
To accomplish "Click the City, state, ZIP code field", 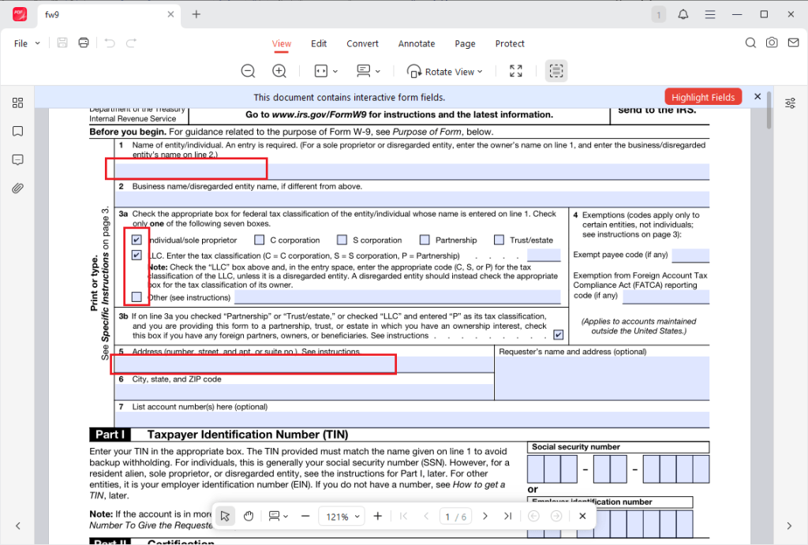I will tap(304, 391).
